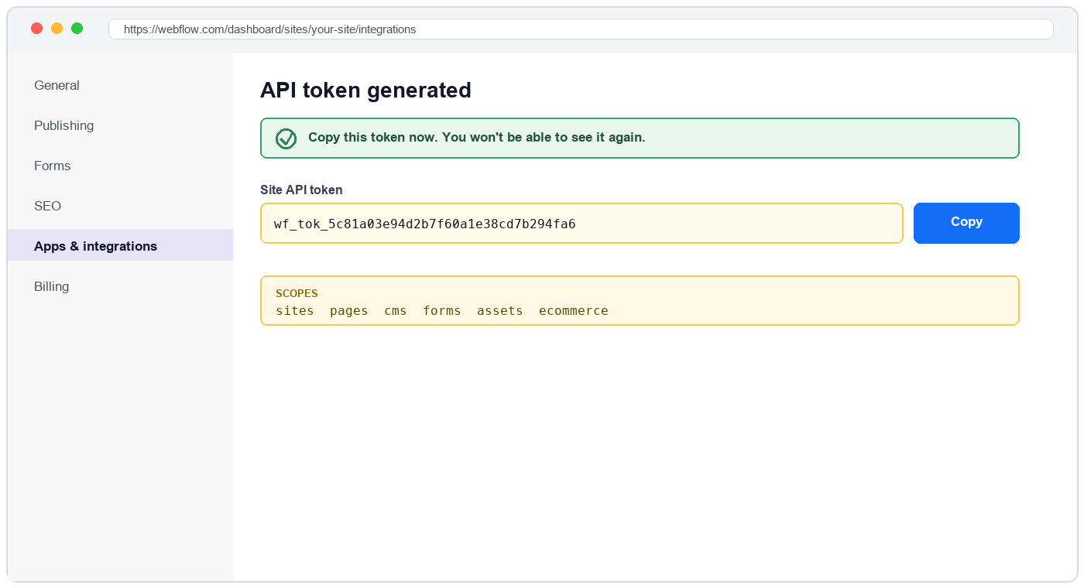The height and width of the screenshot is (588, 1084).
Task: Click the 'ecommerce' scope text
Action: point(574,310)
